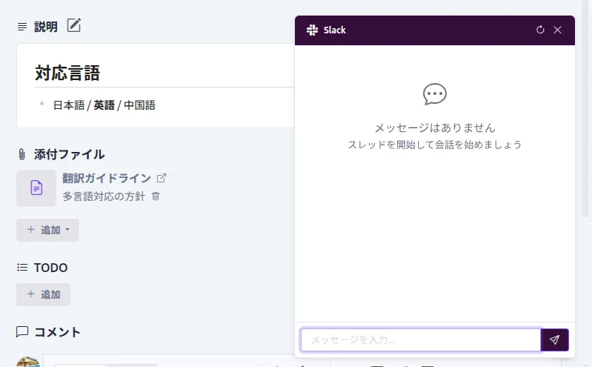Expand the 追加 dropdown under 添付ファイル
The width and height of the screenshot is (592, 367).
click(x=47, y=230)
